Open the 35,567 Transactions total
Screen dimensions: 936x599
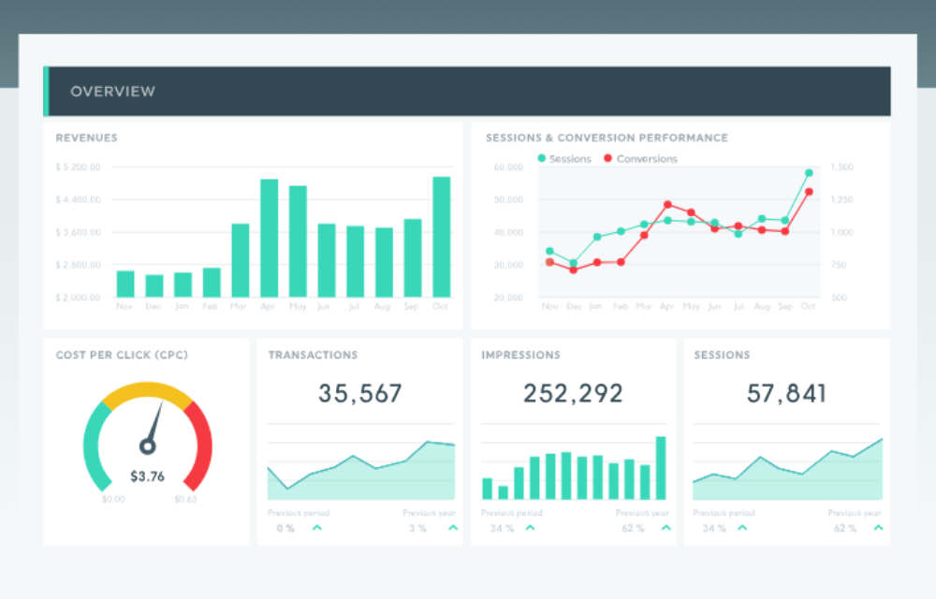click(360, 394)
